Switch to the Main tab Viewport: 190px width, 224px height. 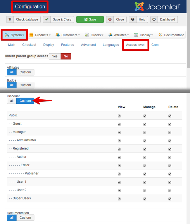[11, 45]
